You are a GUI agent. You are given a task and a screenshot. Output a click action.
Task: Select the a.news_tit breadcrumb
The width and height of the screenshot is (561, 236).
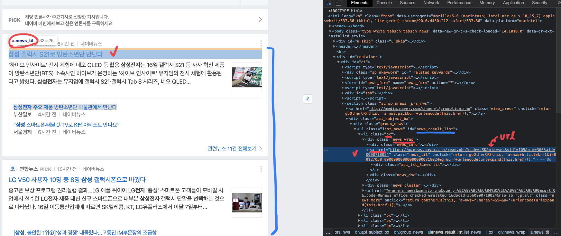pos(540,232)
